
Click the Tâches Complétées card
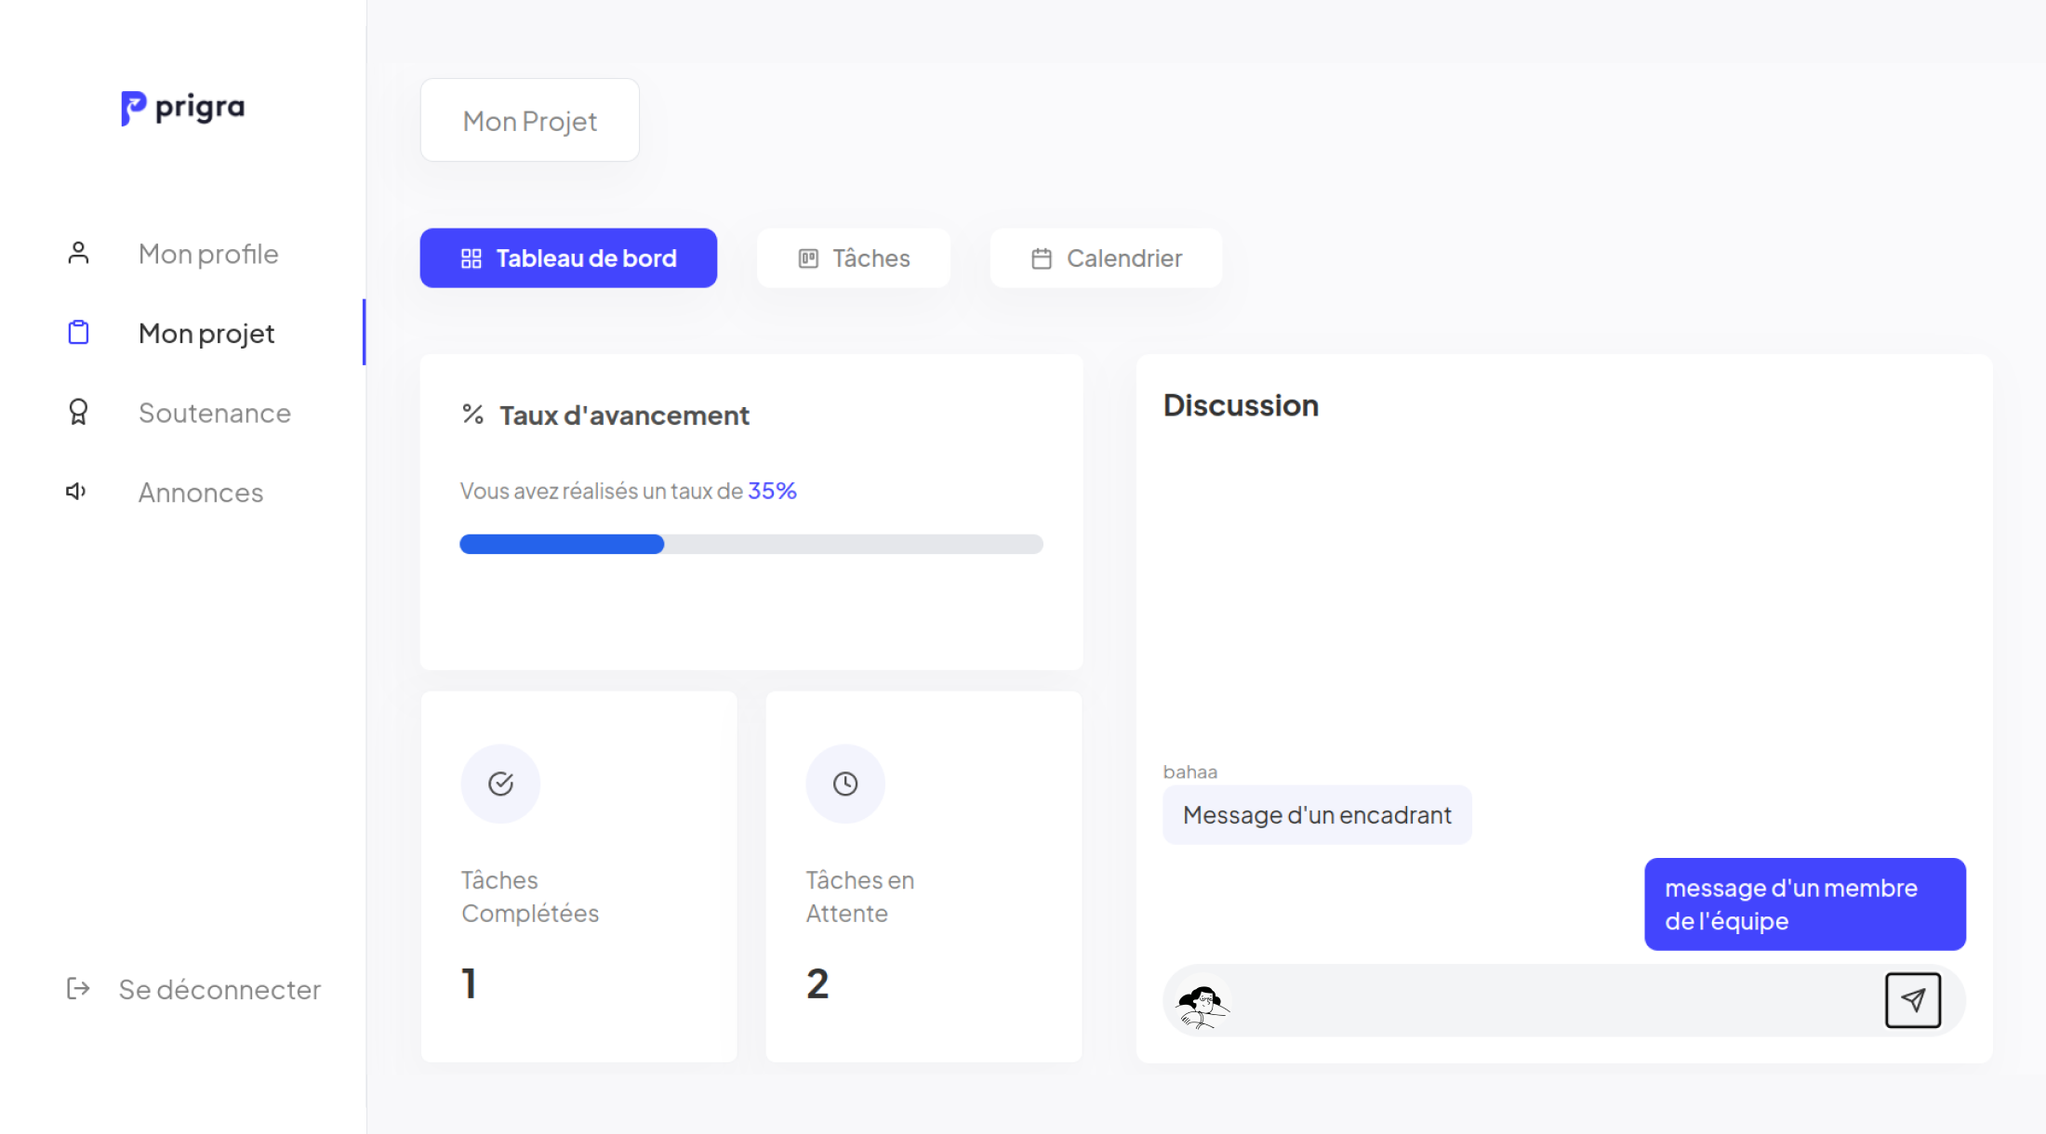(578, 877)
